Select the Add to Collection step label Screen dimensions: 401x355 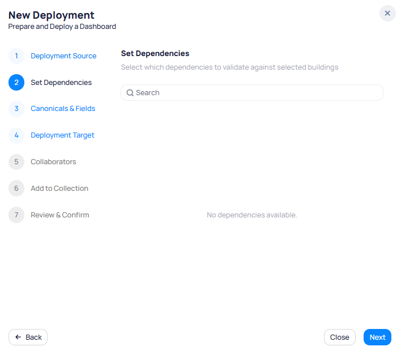click(x=59, y=189)
